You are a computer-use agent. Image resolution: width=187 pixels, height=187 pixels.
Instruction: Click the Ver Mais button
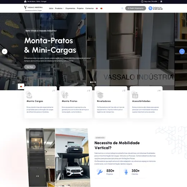(30, 67)
